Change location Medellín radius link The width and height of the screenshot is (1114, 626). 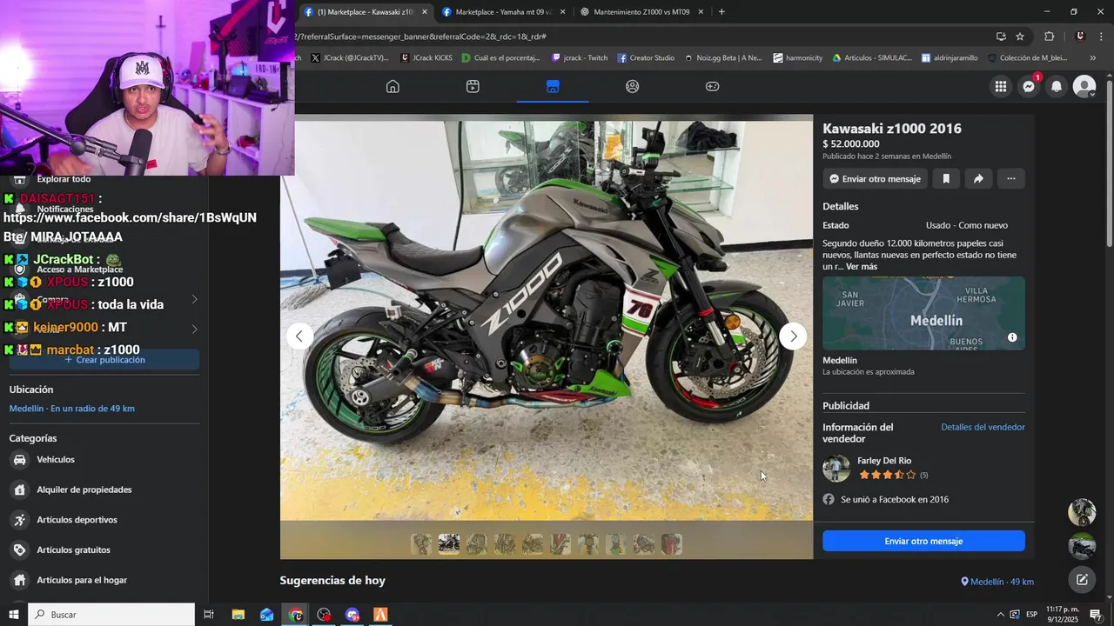point(72,409)
